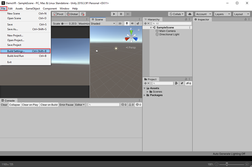Screen dimensions: 252x167
Task: Toggle Error Pause in Console
Action: (x=66, y=105)
